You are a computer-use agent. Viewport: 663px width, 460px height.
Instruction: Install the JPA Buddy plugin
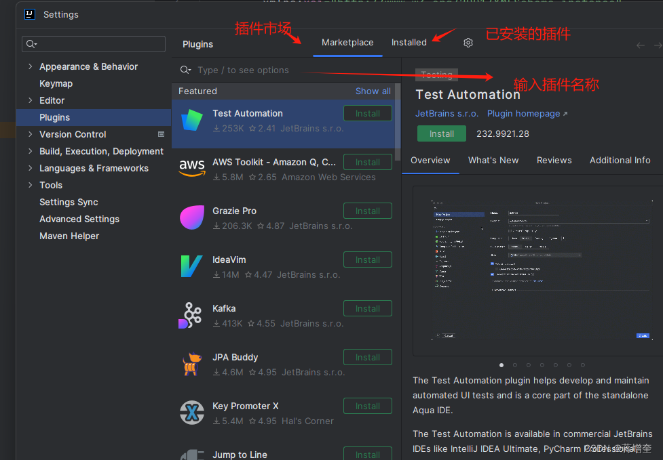367,357
